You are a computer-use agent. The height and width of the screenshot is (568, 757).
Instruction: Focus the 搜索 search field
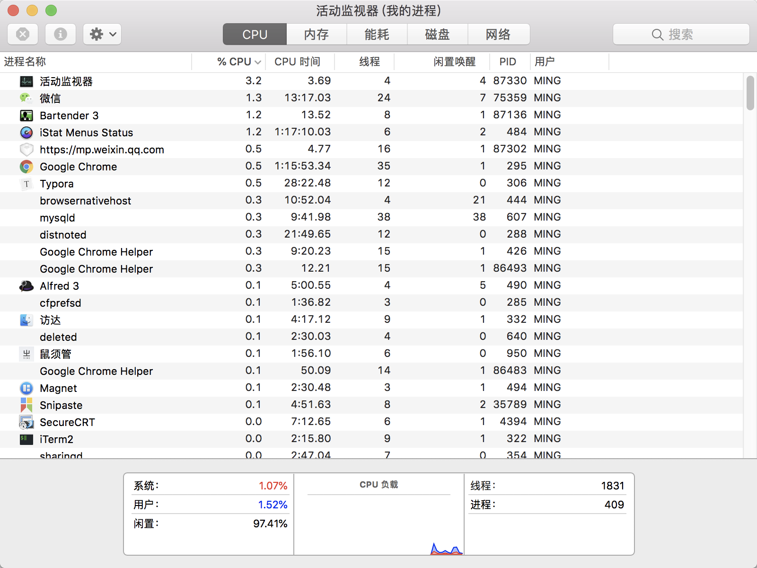pyautogui.click(x=681, y=34)
